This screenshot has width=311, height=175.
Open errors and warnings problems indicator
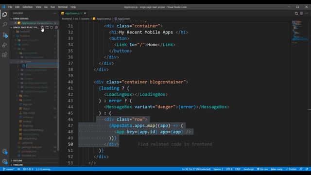click(28, 169)
